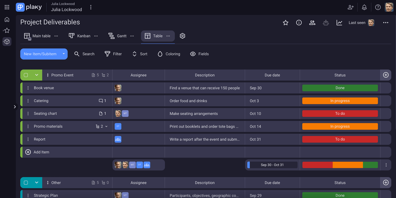Viewport: 396px width, 198px height.
Task: Open the Fields settings
Action: point(199,54)
